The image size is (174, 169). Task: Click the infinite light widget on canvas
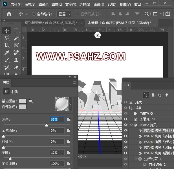tap(98, 35)
